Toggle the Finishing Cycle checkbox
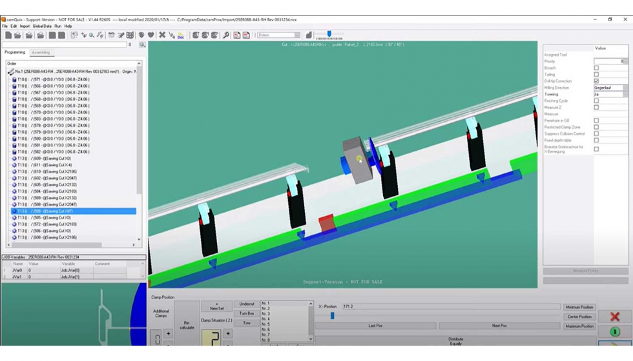This screenshot has width=633, height=361. [x=596, y=101]
